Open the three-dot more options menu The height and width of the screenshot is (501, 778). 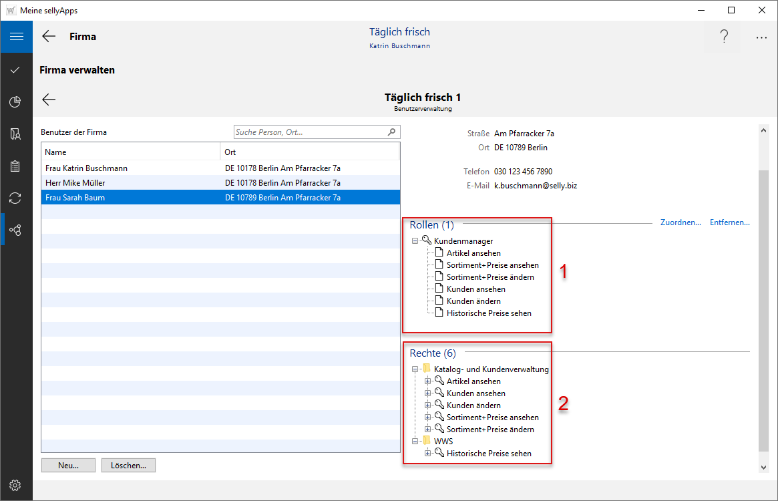761,38
